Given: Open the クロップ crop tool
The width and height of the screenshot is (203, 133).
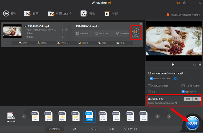Looking at the screenshot, I should (x=83, y=43).
